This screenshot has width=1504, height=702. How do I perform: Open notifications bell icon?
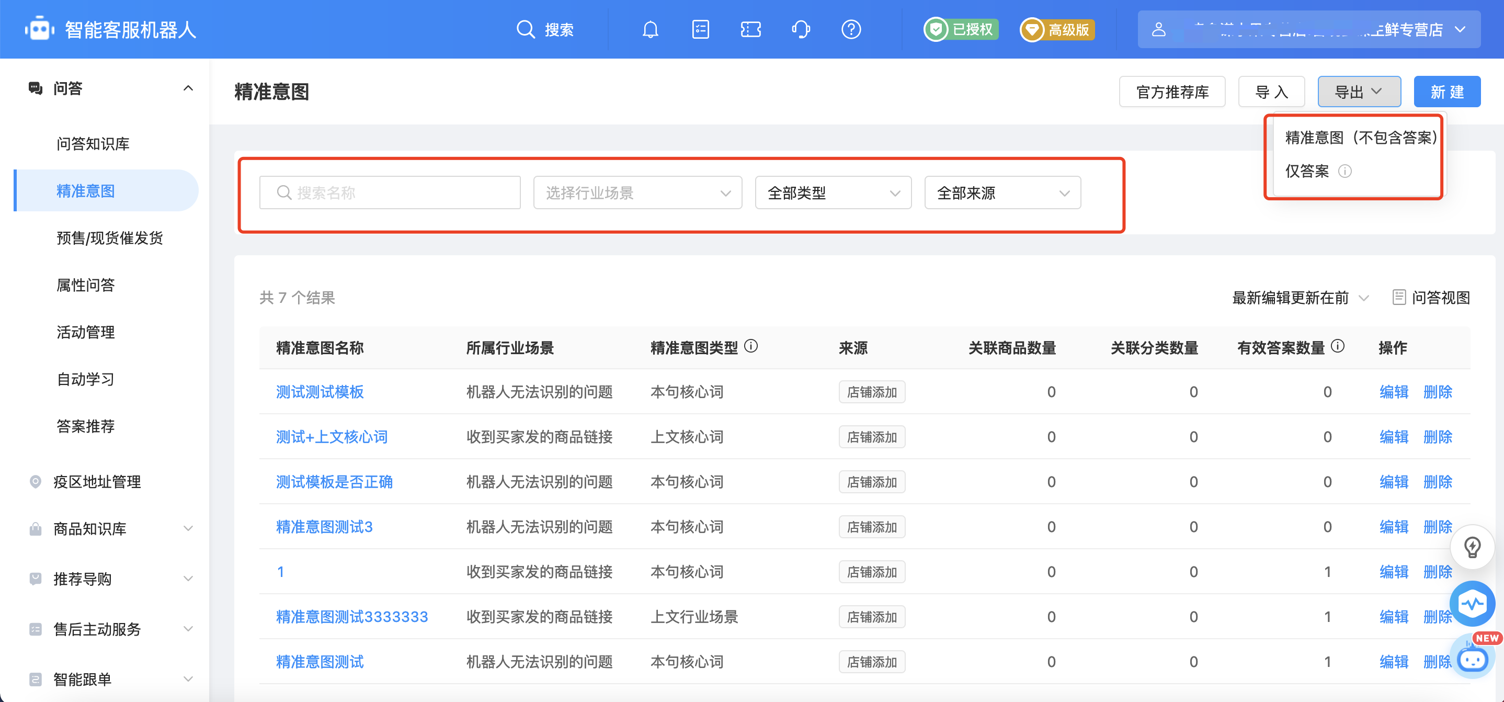650,29
